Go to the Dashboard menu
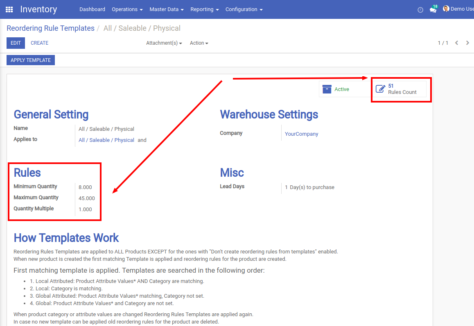 [92, 9]
